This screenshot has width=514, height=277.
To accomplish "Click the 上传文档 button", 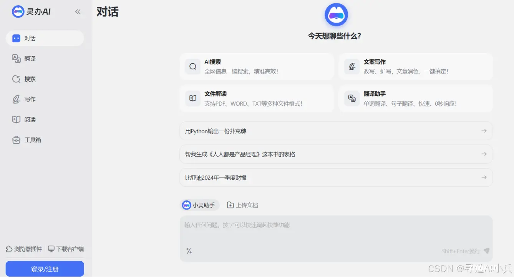I will click(242, 205).
